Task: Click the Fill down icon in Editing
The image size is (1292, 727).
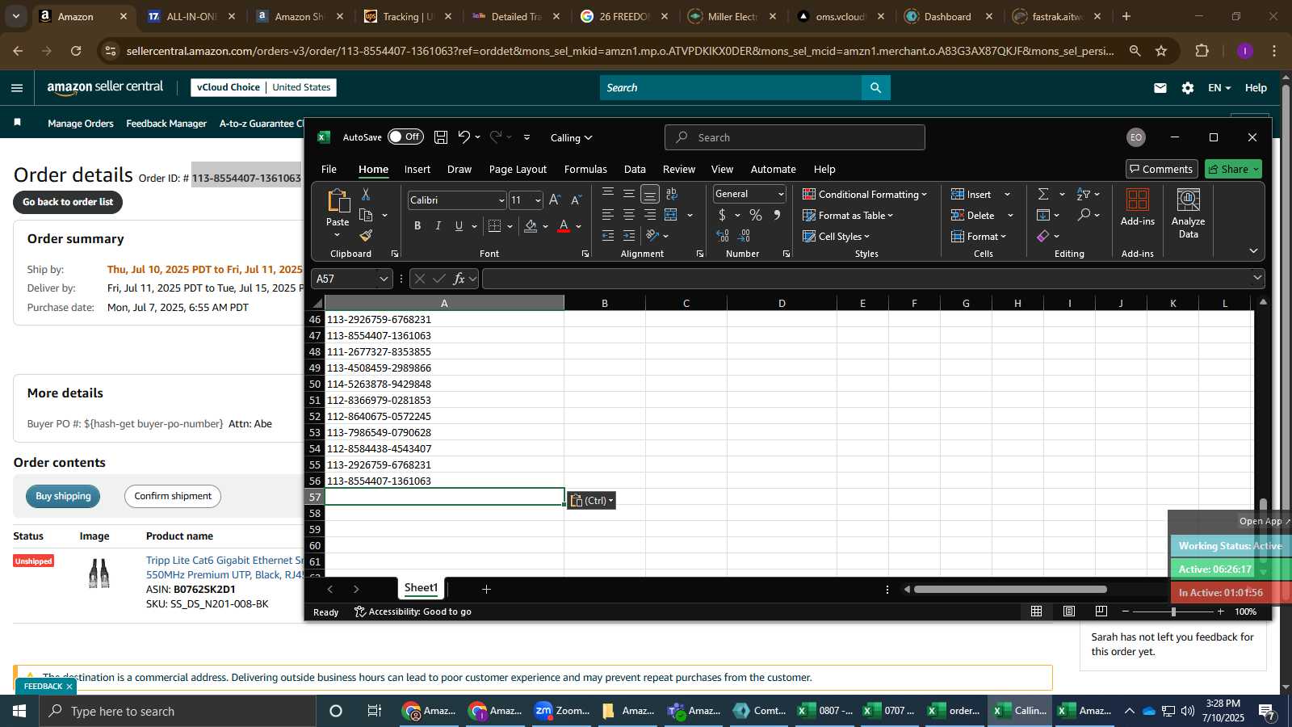Action: 1043,215
